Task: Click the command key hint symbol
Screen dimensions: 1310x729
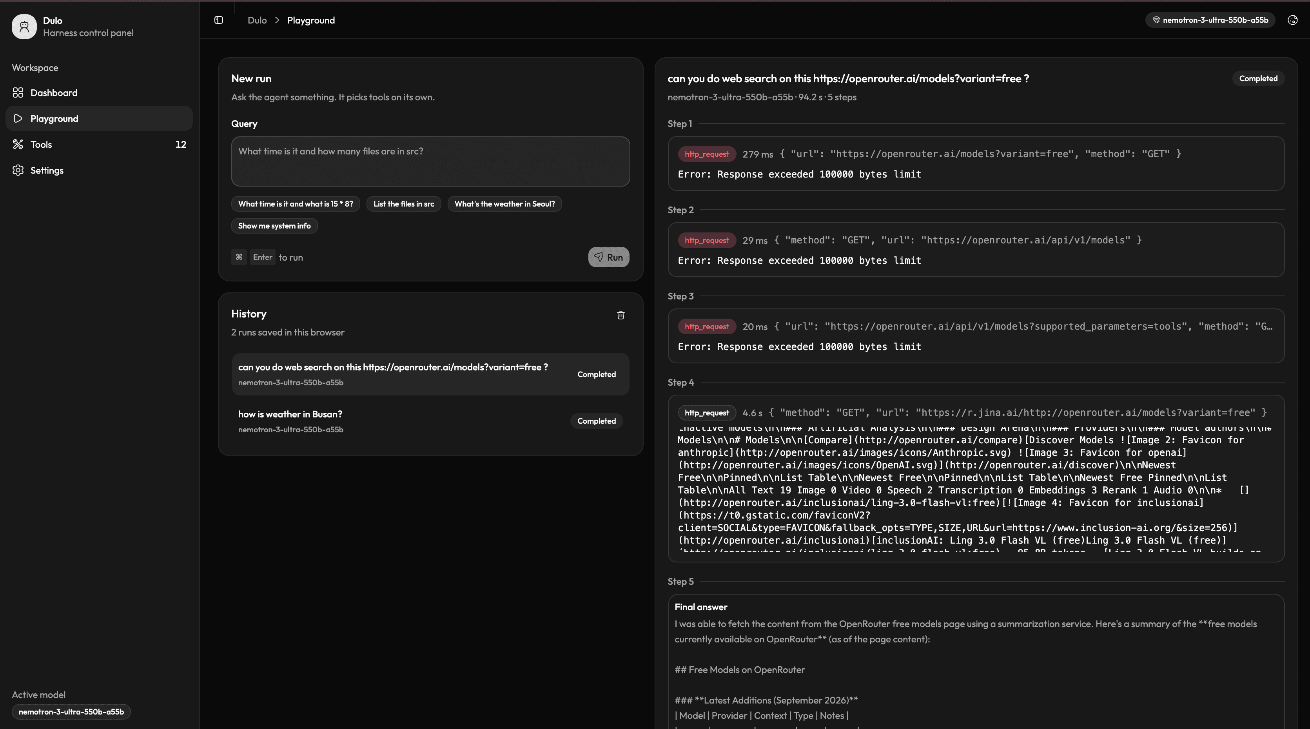Action: click(x=239, y=257)
